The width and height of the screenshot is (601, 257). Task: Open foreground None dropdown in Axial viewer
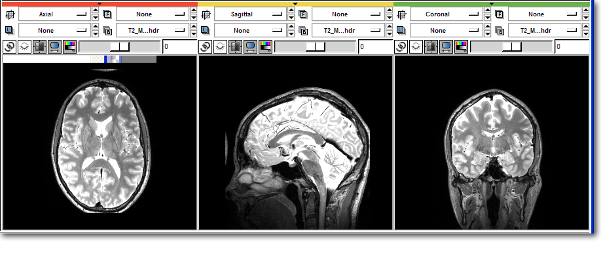click(x=153, y=14)
